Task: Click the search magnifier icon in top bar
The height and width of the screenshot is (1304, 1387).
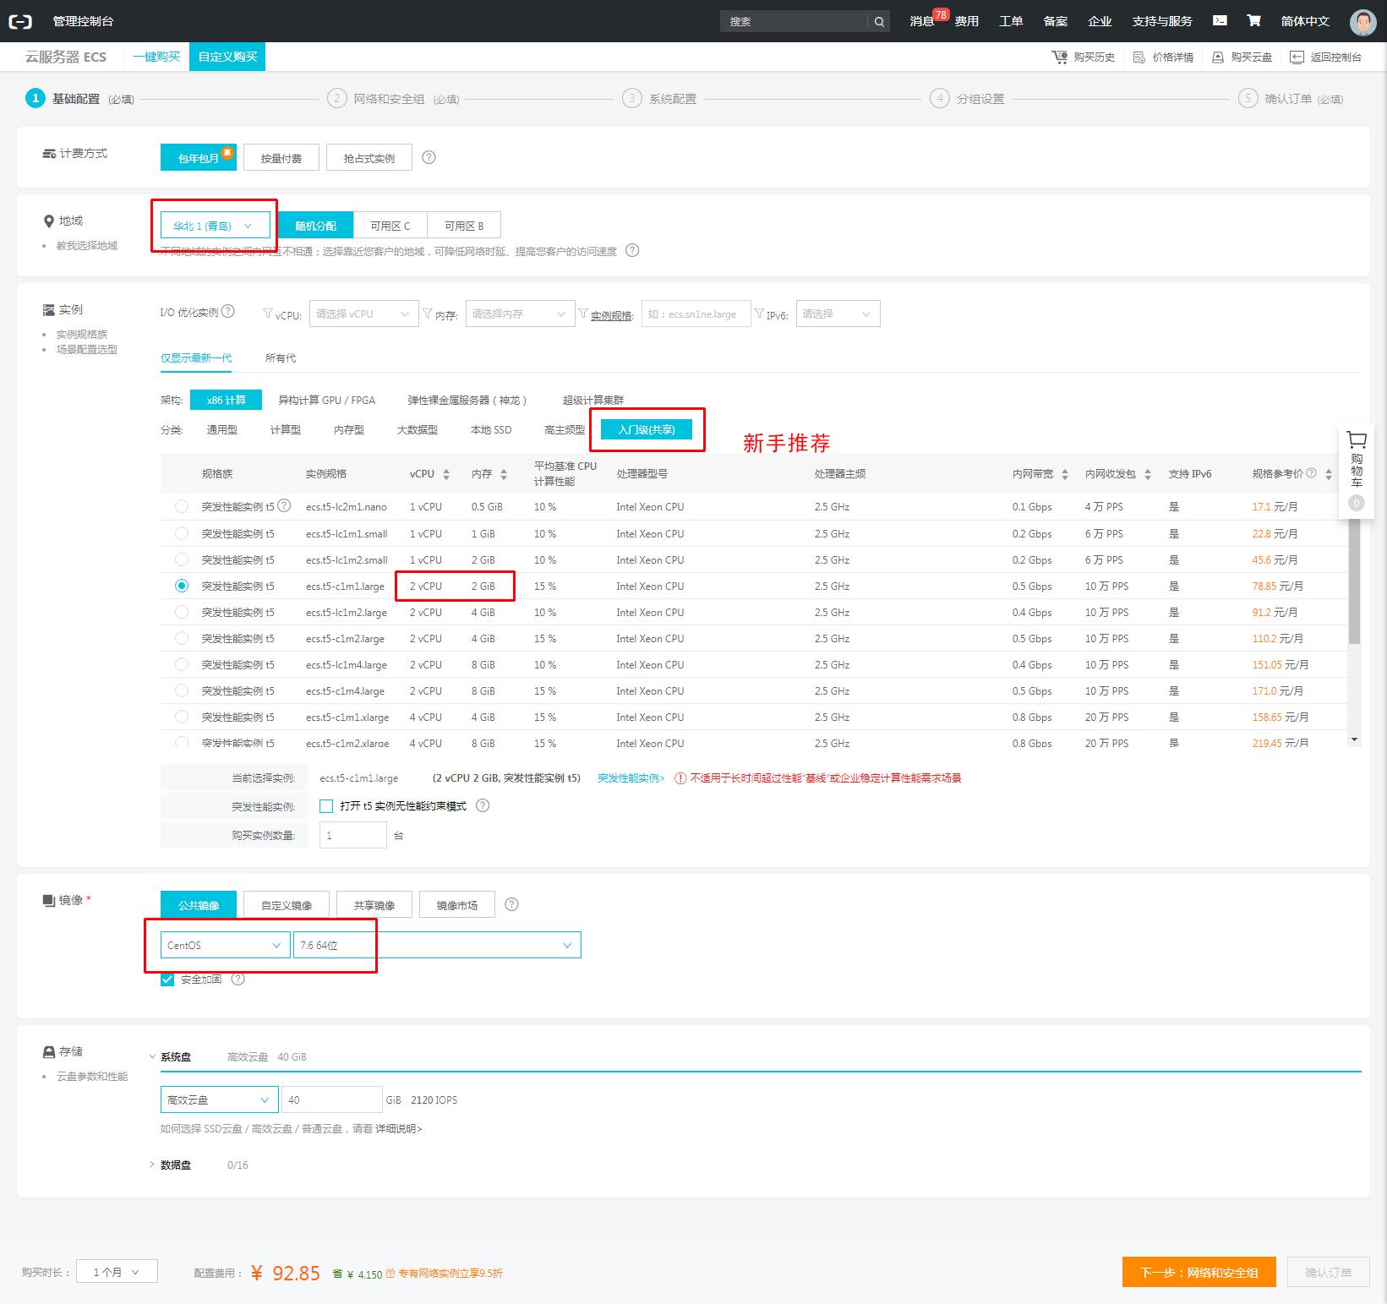Action: [x=879, y=22]
